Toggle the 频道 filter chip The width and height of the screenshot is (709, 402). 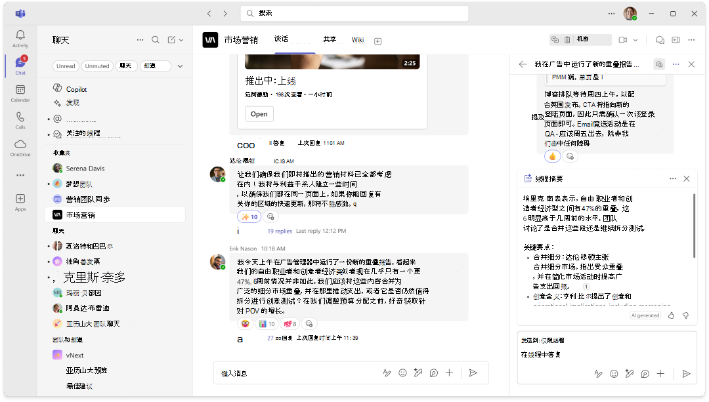pyautogui.click(x=155, y=66)
